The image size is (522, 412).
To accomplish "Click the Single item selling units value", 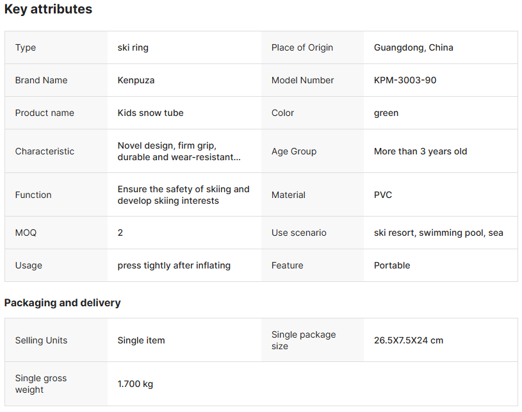I will [x=141, y=340].
